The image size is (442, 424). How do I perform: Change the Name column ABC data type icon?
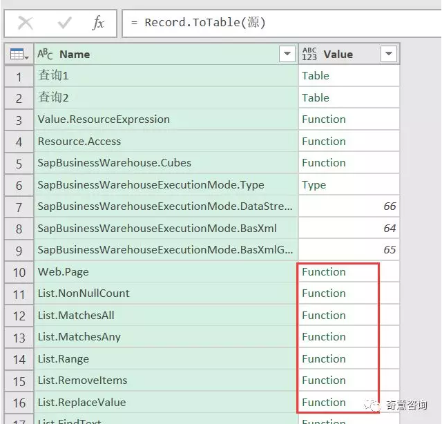[x=45, y=54]
